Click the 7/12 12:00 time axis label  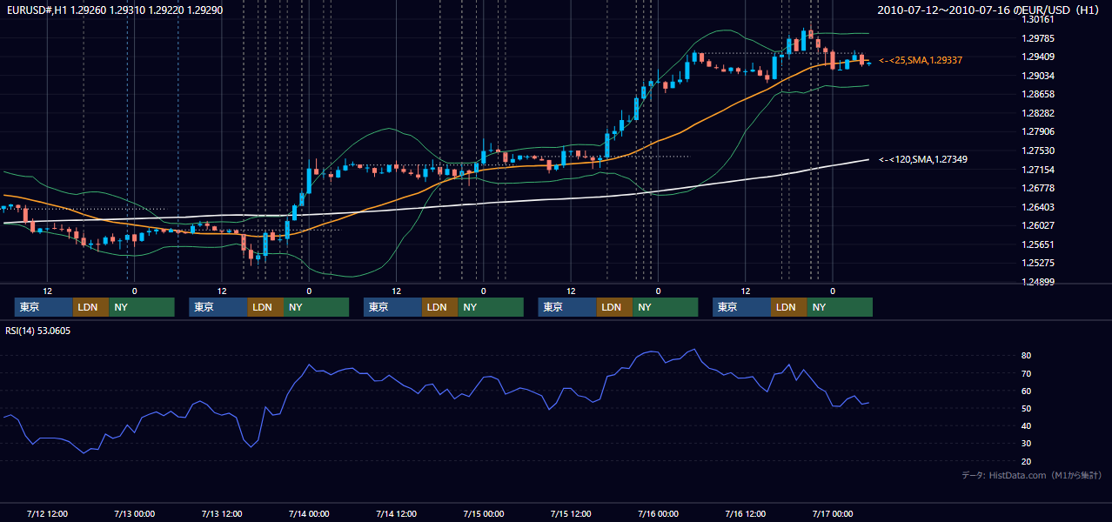47,513
